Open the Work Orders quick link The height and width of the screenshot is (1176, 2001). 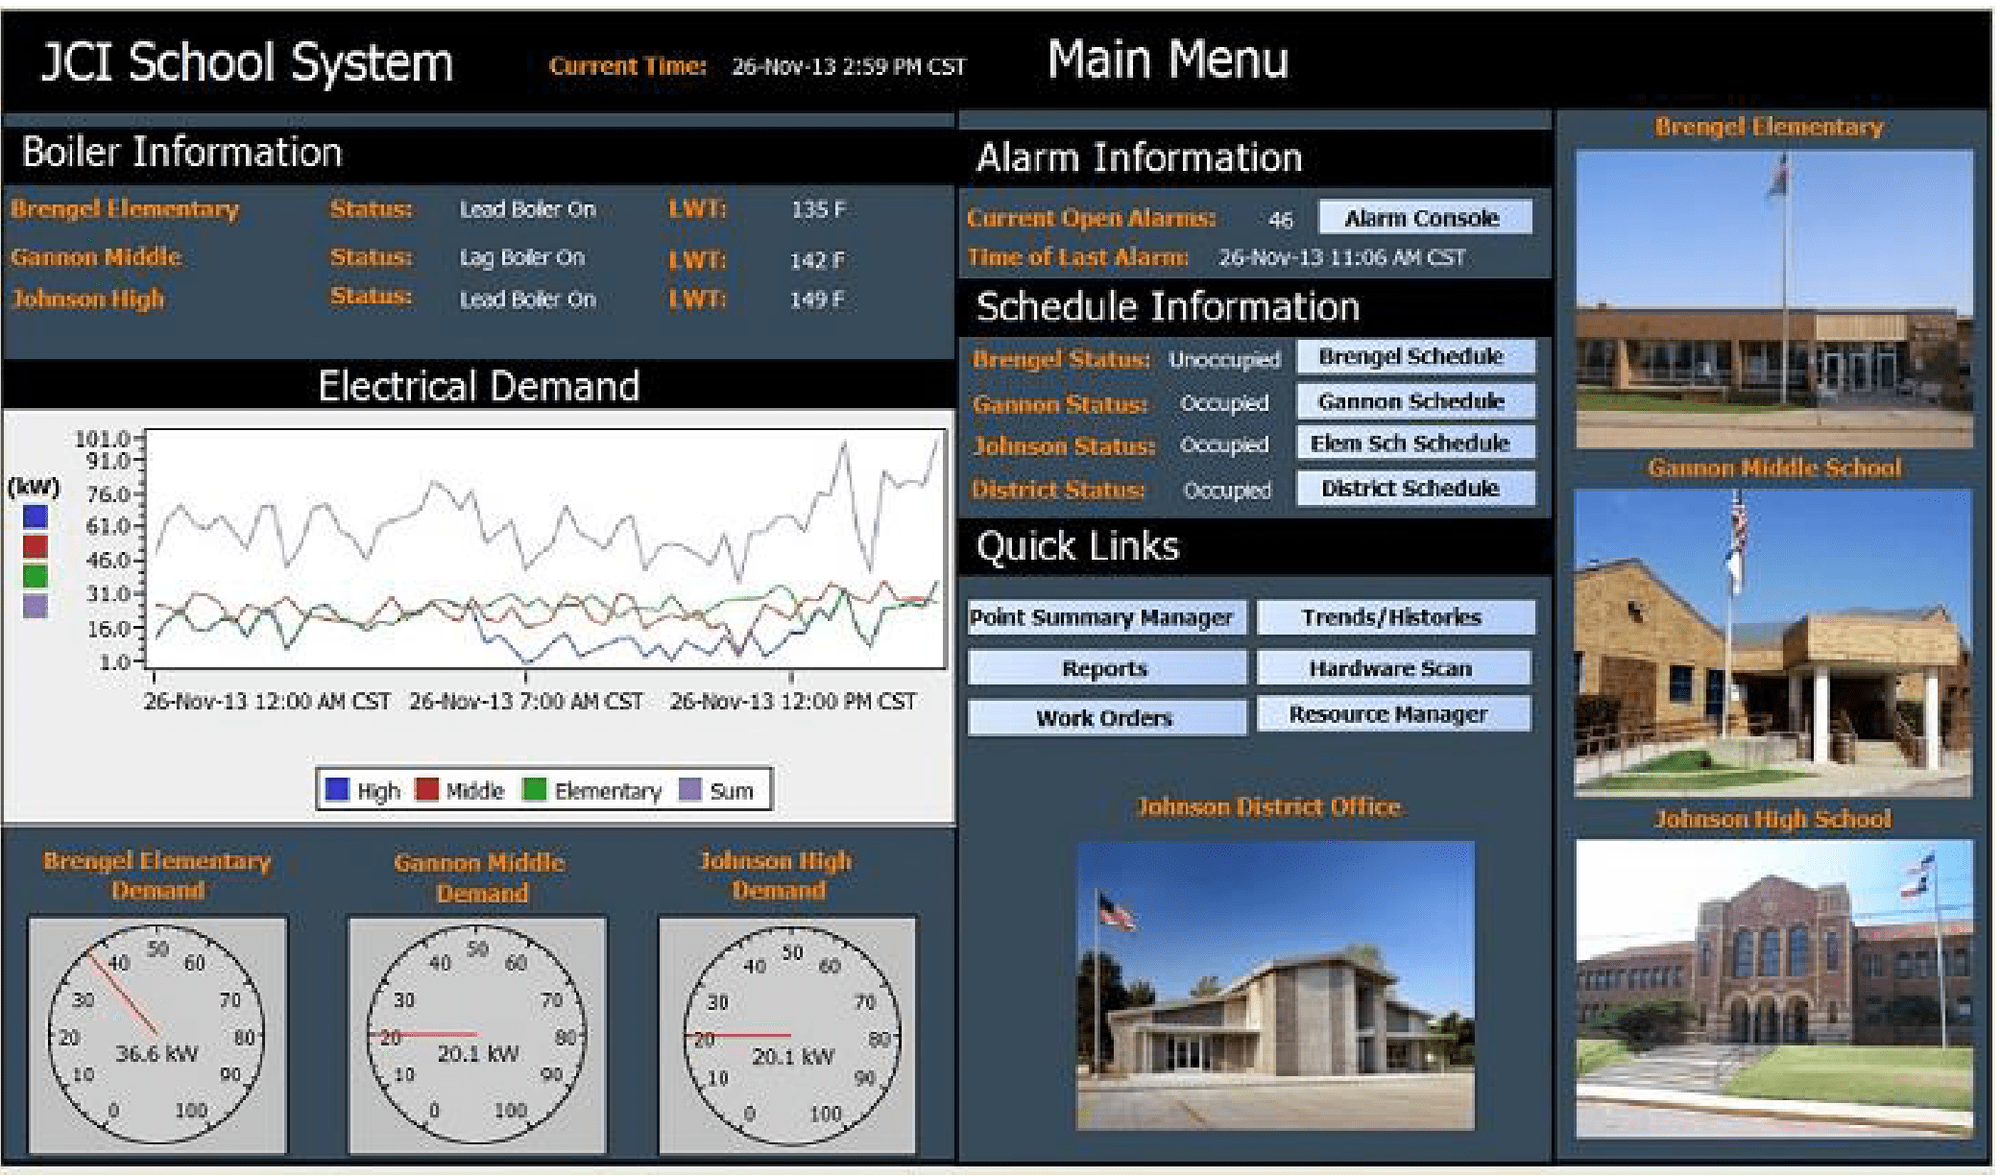(1105, 717)
